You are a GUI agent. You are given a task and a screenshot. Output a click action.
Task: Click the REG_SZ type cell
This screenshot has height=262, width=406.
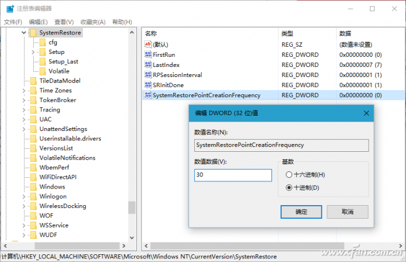[292, 44]
